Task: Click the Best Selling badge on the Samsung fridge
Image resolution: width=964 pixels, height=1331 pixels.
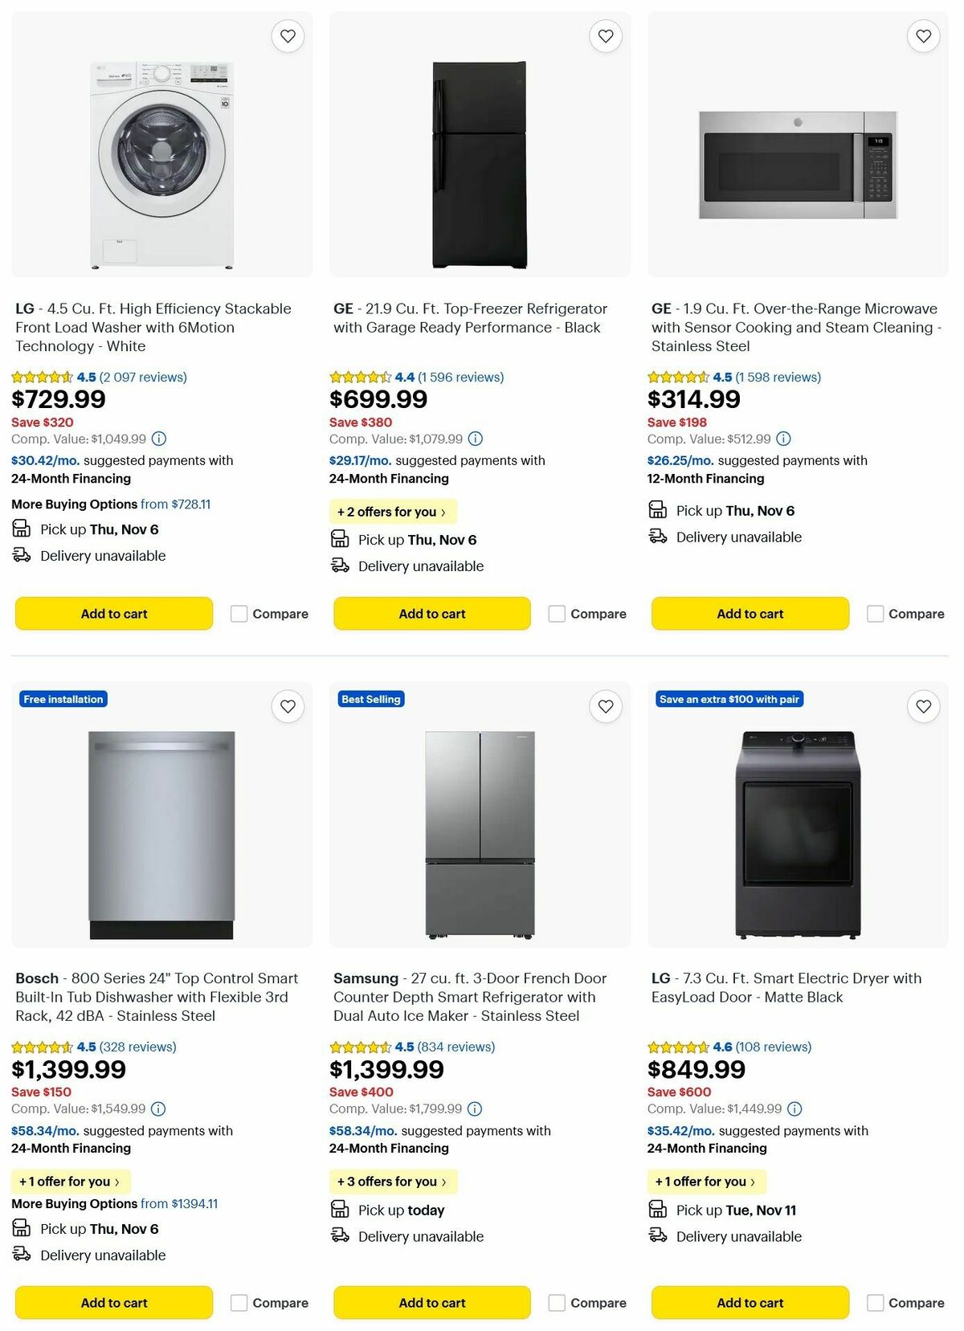Action: click(370, 699)
